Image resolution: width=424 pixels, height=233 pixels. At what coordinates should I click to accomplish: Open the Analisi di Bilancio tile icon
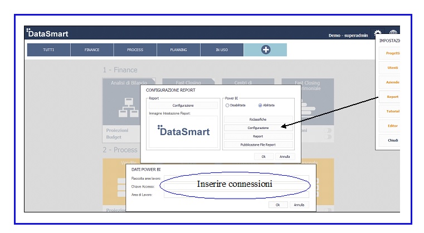129,107
